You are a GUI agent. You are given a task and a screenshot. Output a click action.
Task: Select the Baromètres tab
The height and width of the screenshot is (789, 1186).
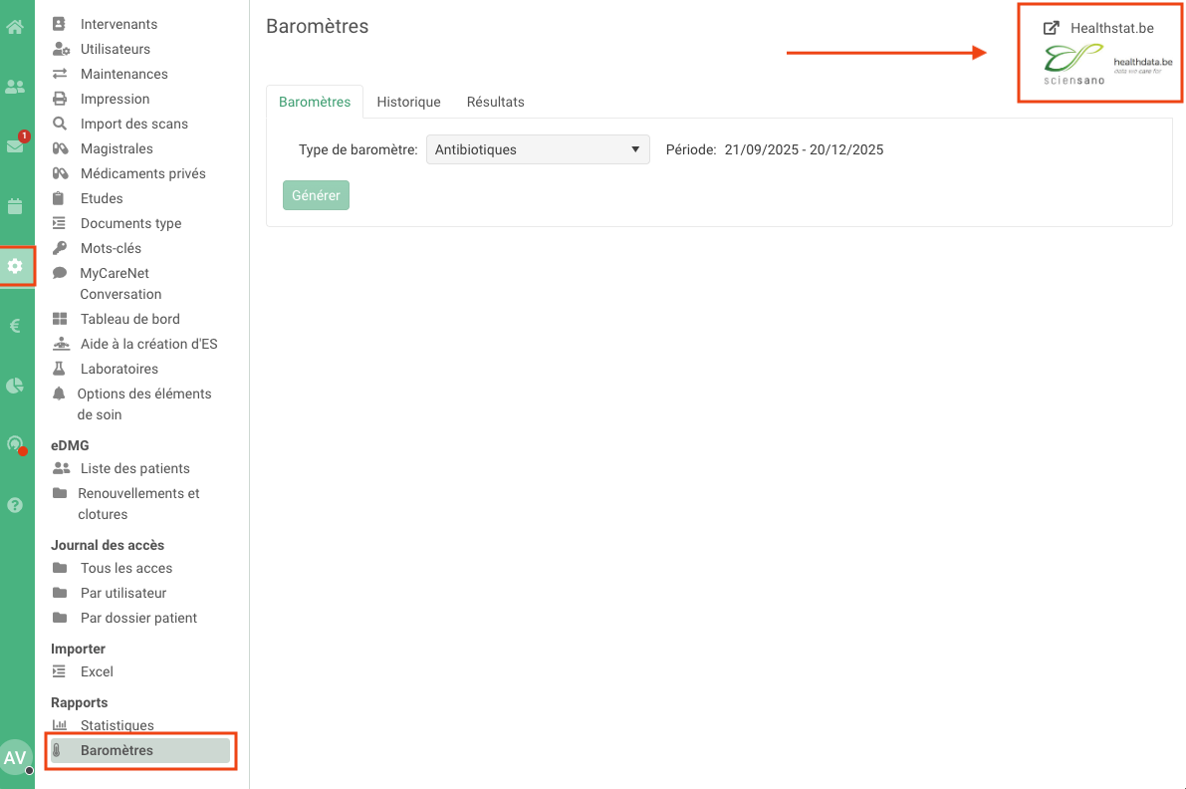pos(315,102)
